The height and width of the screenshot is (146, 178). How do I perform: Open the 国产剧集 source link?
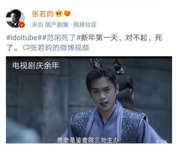point(57,24)
